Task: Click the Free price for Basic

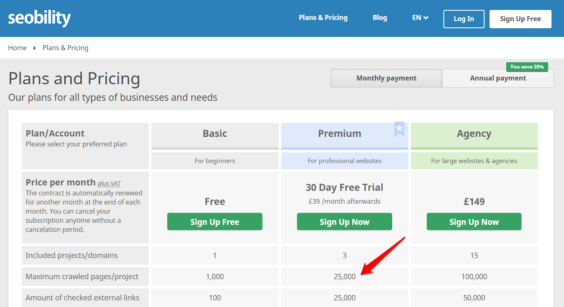Action: (x=215, y=202)
